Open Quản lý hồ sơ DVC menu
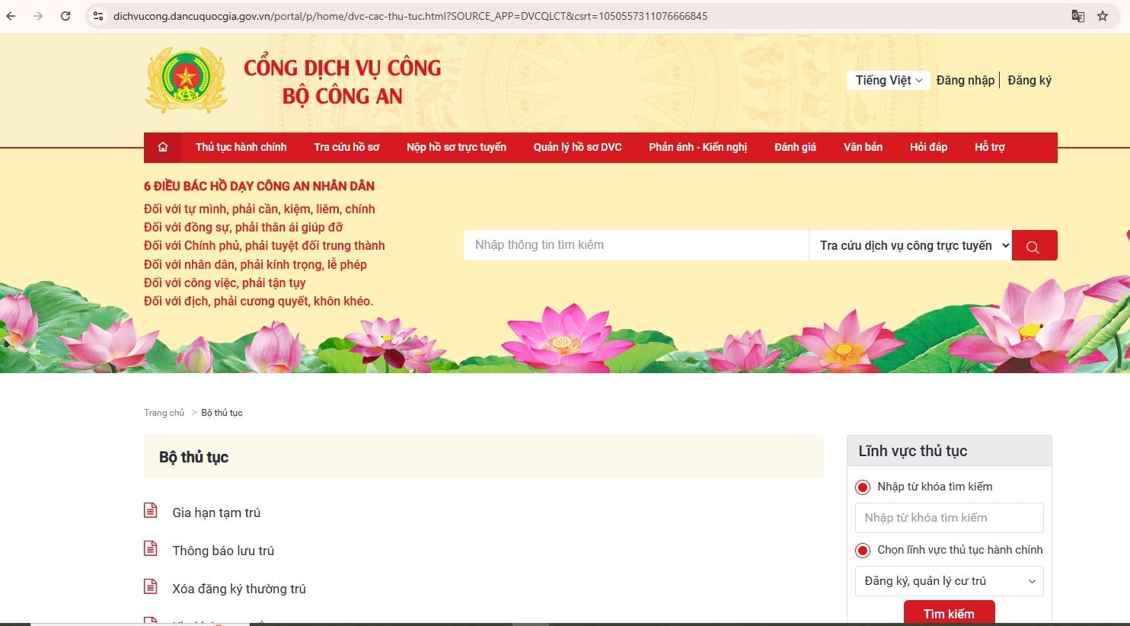The image size is (1130, 626). (577, 147)
